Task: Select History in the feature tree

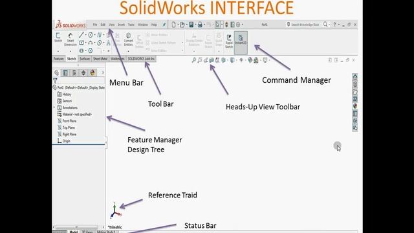Action: pyautogui.click(x=65, y=94)
